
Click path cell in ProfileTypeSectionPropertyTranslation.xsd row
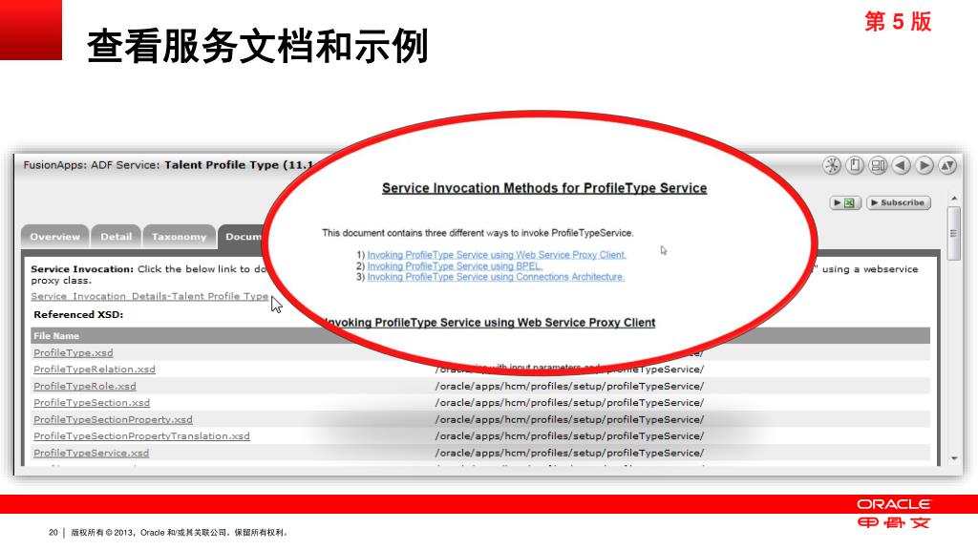pos(569,435)
